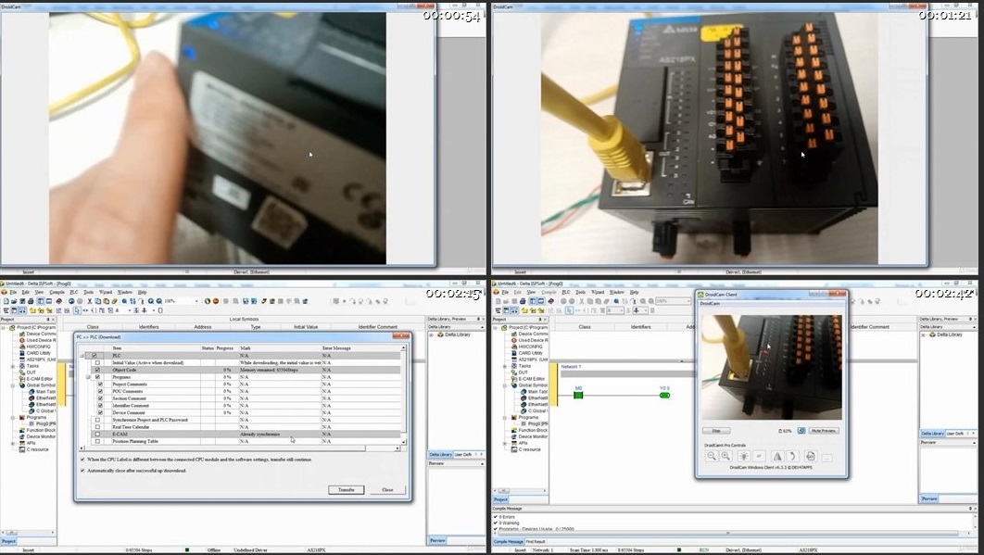Screen dimensions: 984x555
Task: Expand Tasks node in 00:02:42 frame tree
Action: (505, 366)
